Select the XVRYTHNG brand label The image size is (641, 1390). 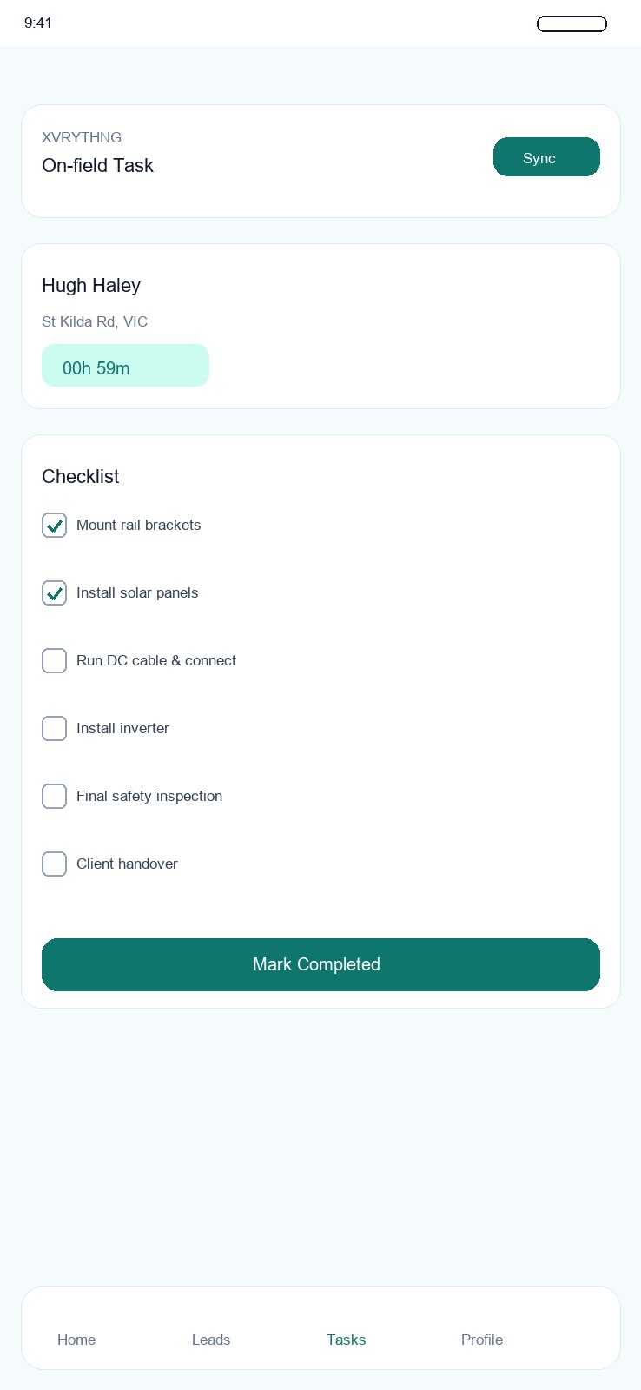(x=82, y=137)
